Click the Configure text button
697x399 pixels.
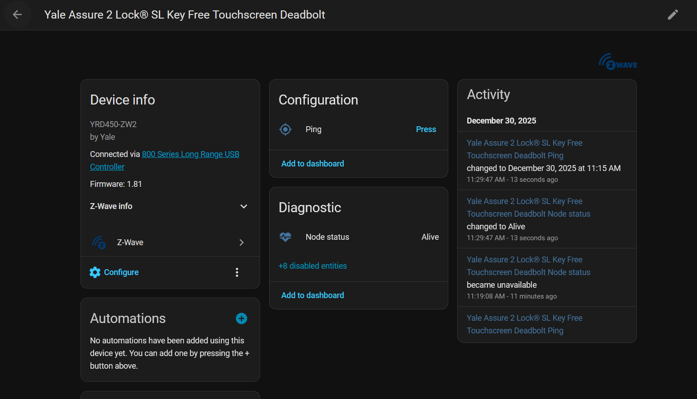(121, 272)
